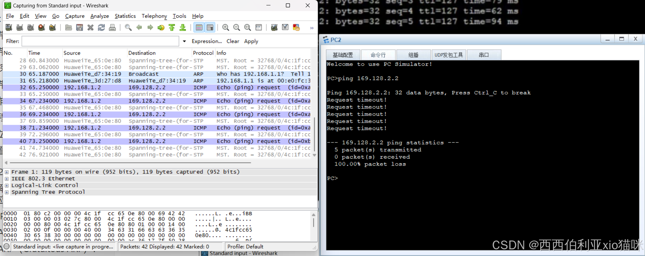Click into the display Filter field
645x256 pixels.
tap(100, 41)
